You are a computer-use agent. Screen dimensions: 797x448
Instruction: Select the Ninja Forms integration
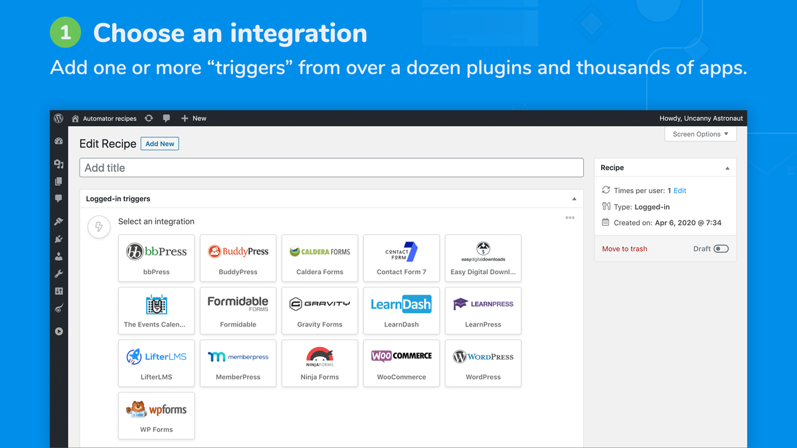click(x=319, y=363)
